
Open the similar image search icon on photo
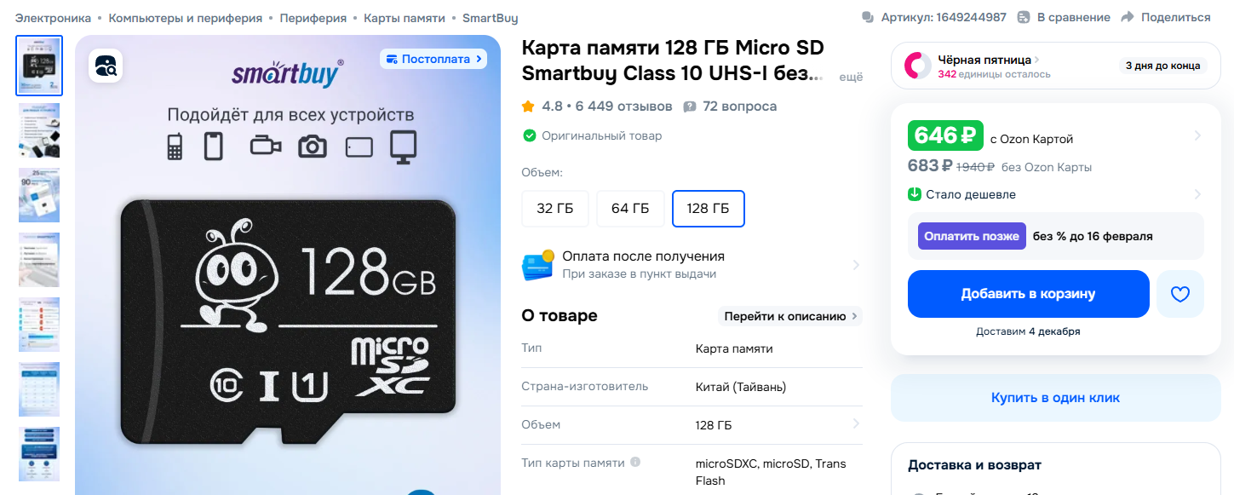pyautogui.click(x=106, y=66)
